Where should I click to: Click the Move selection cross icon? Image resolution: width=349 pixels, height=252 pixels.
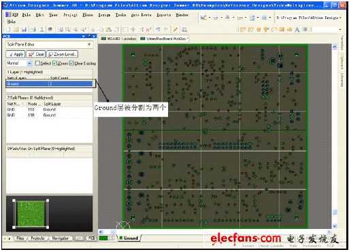[133, 30]
